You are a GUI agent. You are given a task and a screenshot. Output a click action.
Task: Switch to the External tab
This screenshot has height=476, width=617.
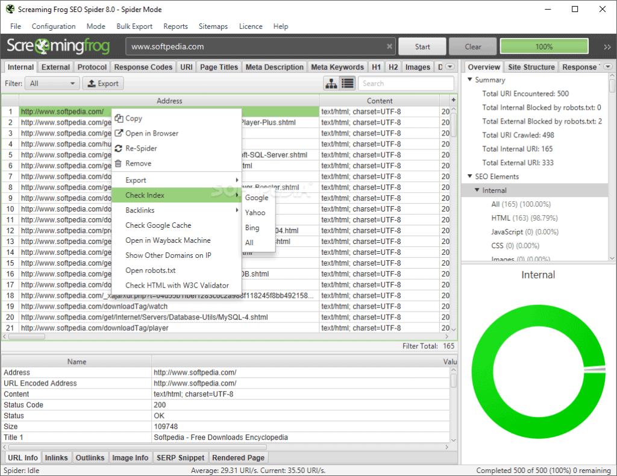pyautogui.click(x=56, y=67)
